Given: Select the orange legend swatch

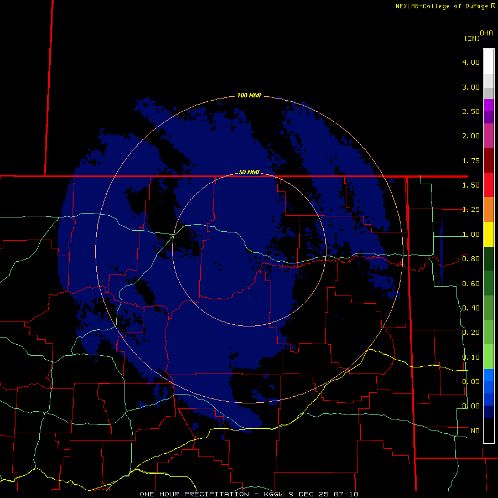Looking at the screenshot, I should tap(489, 209).
